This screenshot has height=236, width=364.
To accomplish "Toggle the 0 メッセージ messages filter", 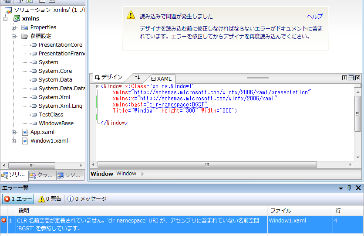I will click(87, 199).
